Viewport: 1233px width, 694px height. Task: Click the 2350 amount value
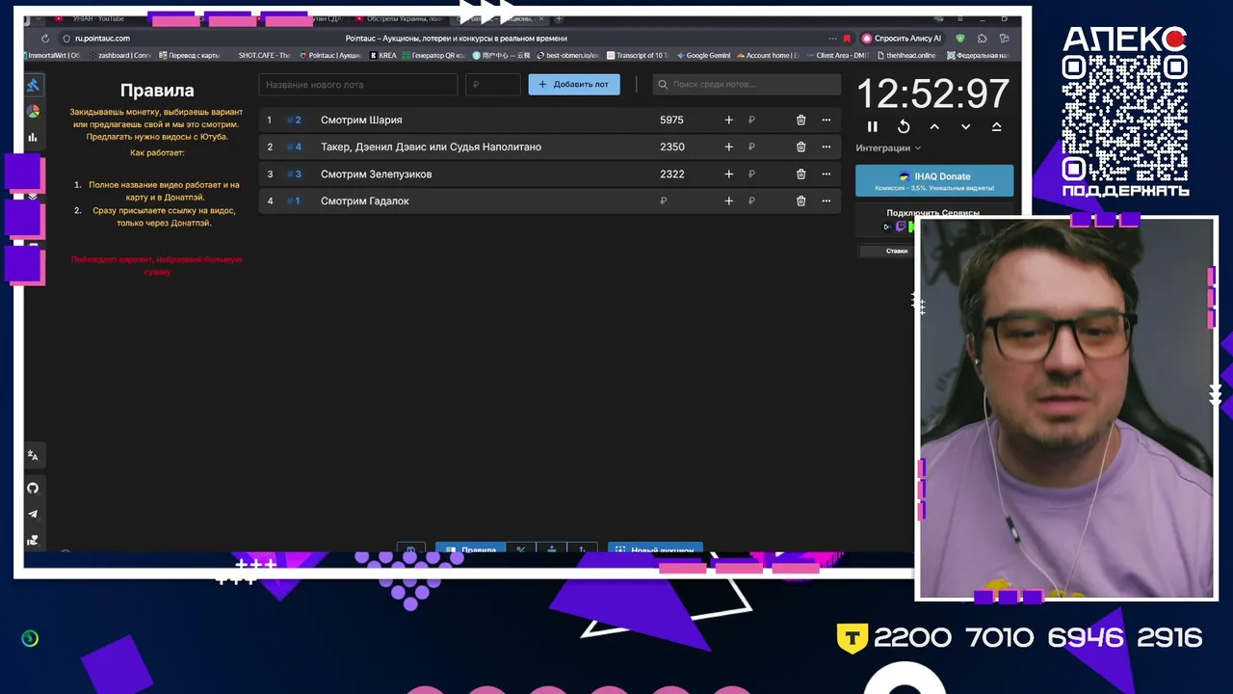point(671,147)
